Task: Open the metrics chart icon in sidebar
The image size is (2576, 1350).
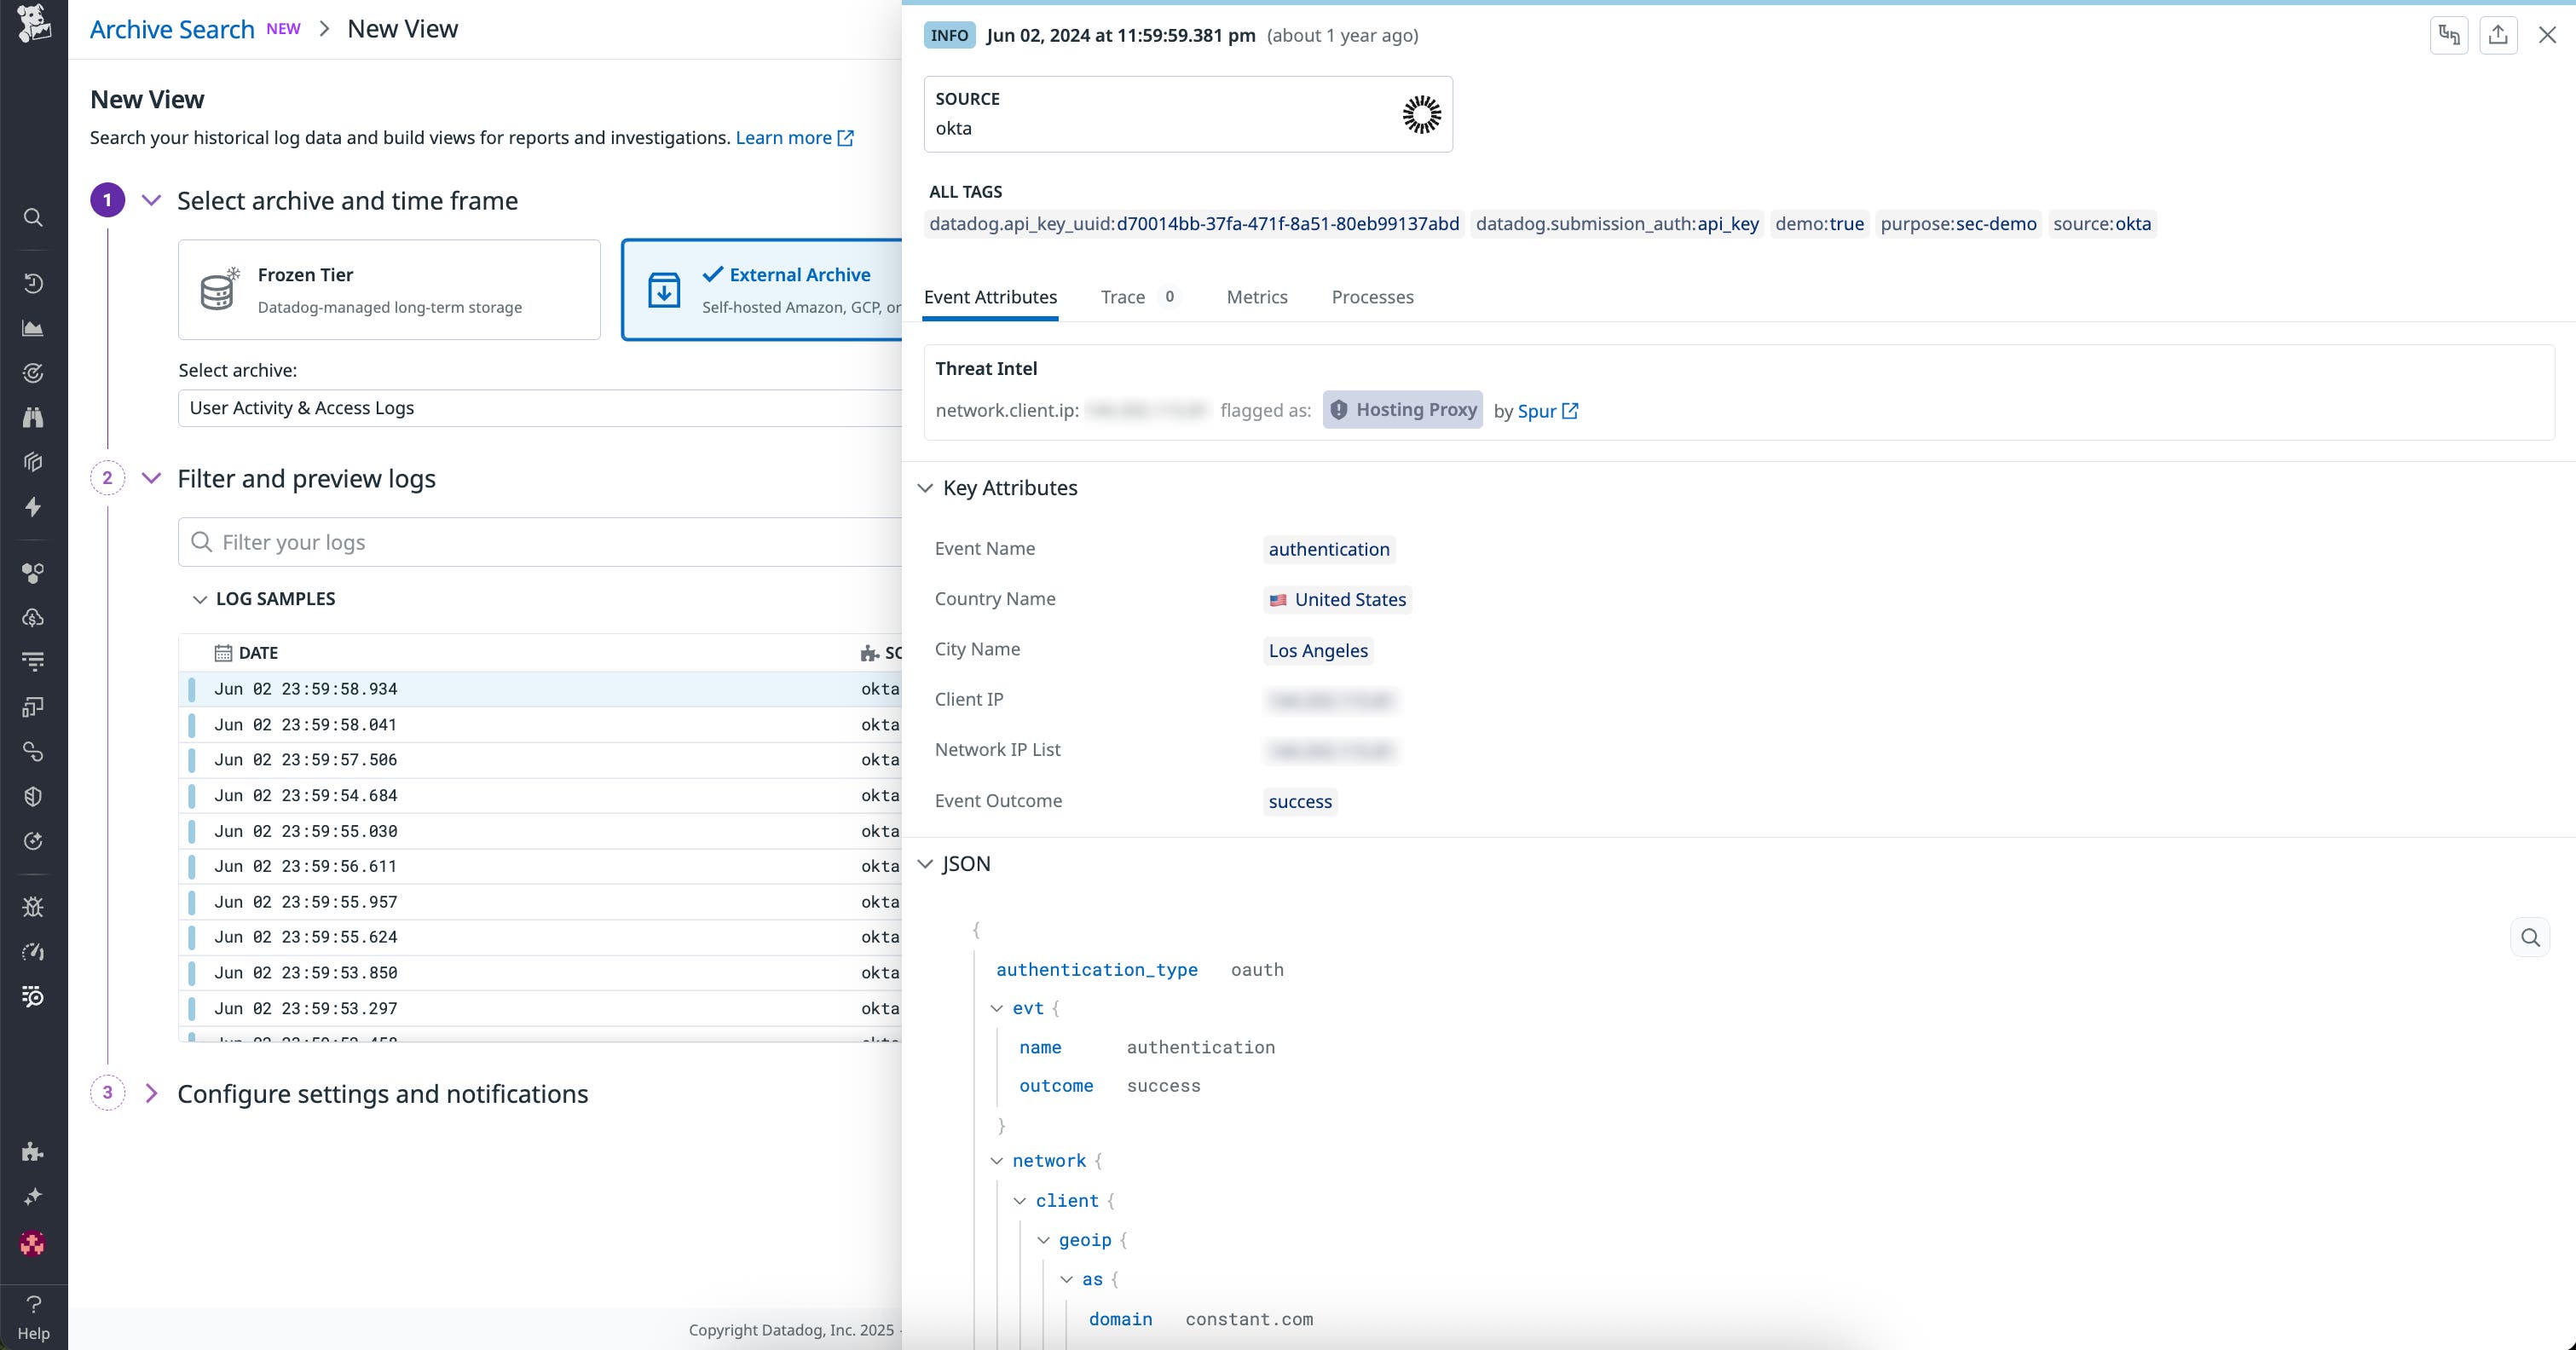Action: point(33,328)
